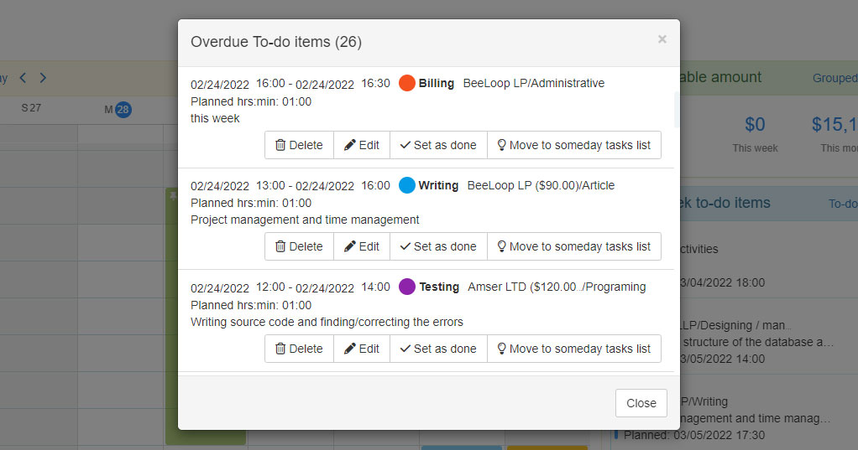The width and height of the screenshot is (858, 450).
Task: Click checkmark icon on the Testing task
Action: (405, 349)
